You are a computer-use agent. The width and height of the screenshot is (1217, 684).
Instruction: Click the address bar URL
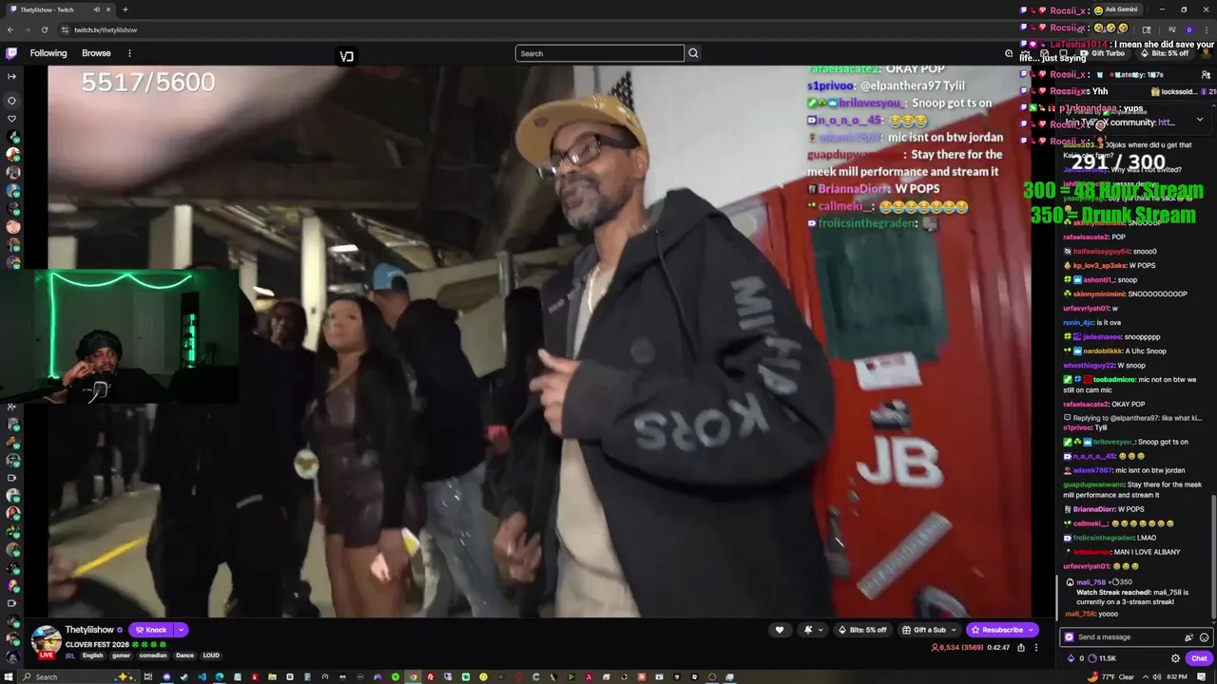click(106, 29)
